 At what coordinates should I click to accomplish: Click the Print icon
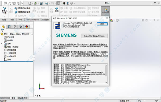click(x=47, y=3)
